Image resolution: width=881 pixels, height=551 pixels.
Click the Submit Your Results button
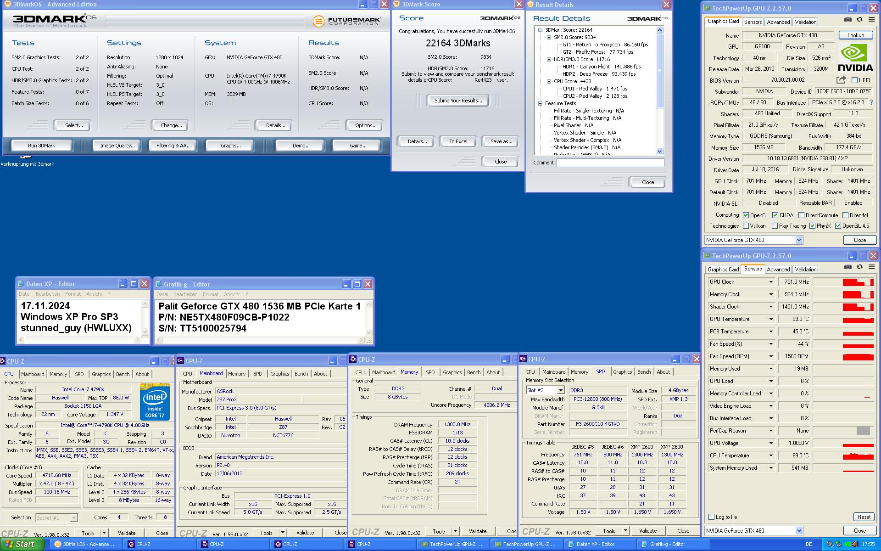pos(458,101)
